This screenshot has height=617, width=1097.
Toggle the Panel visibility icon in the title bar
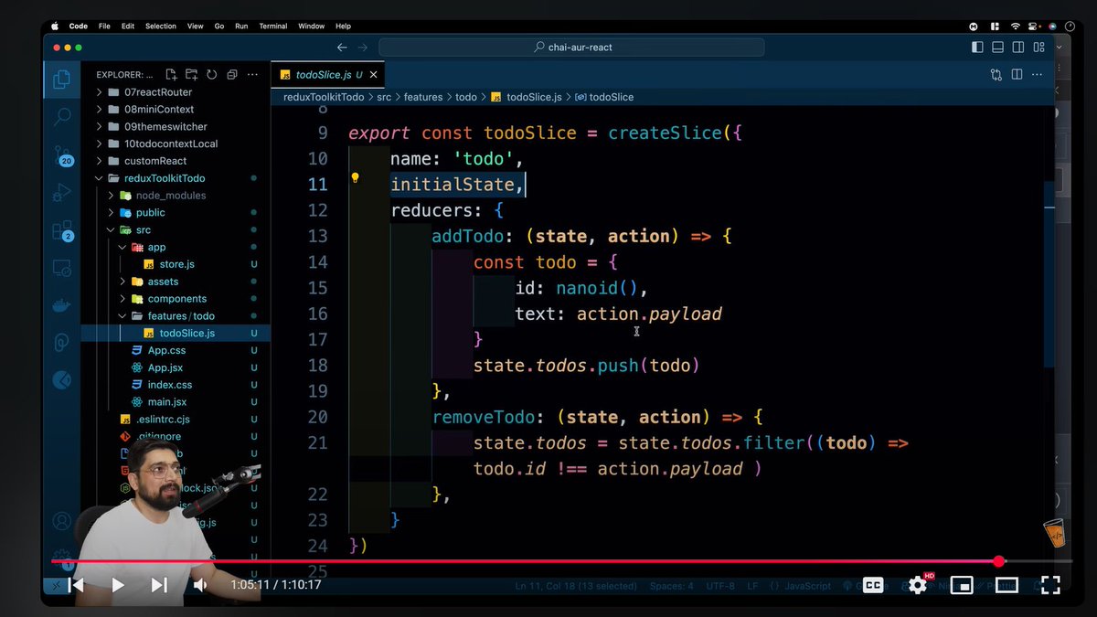997,47
